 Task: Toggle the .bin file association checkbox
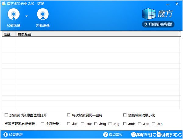coord(153,124)
